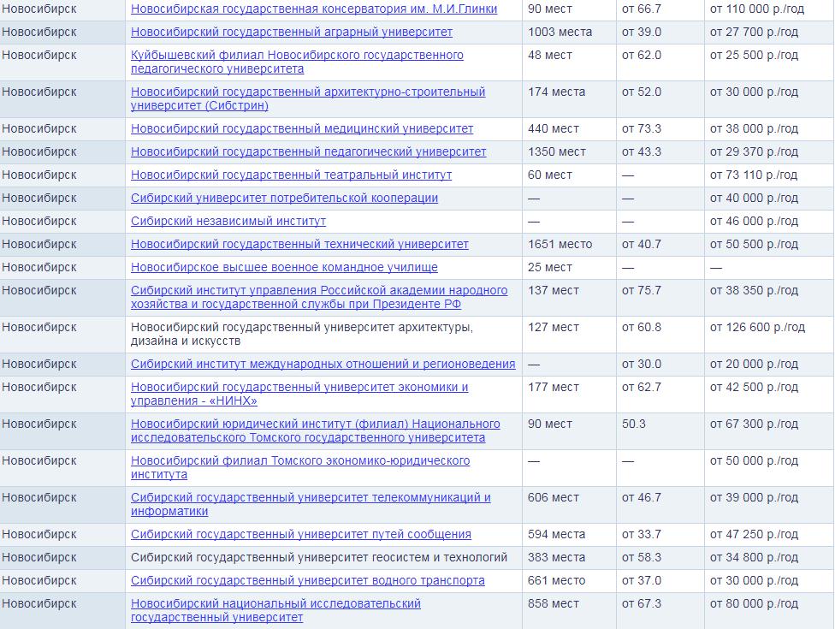835x629 pixels.
Task: Click the score '50.3'
Action: click(x=634, y=424)
